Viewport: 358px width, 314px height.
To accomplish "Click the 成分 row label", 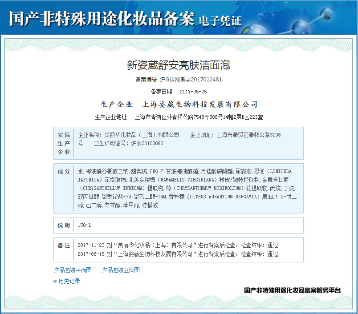I will coord(64,171).
